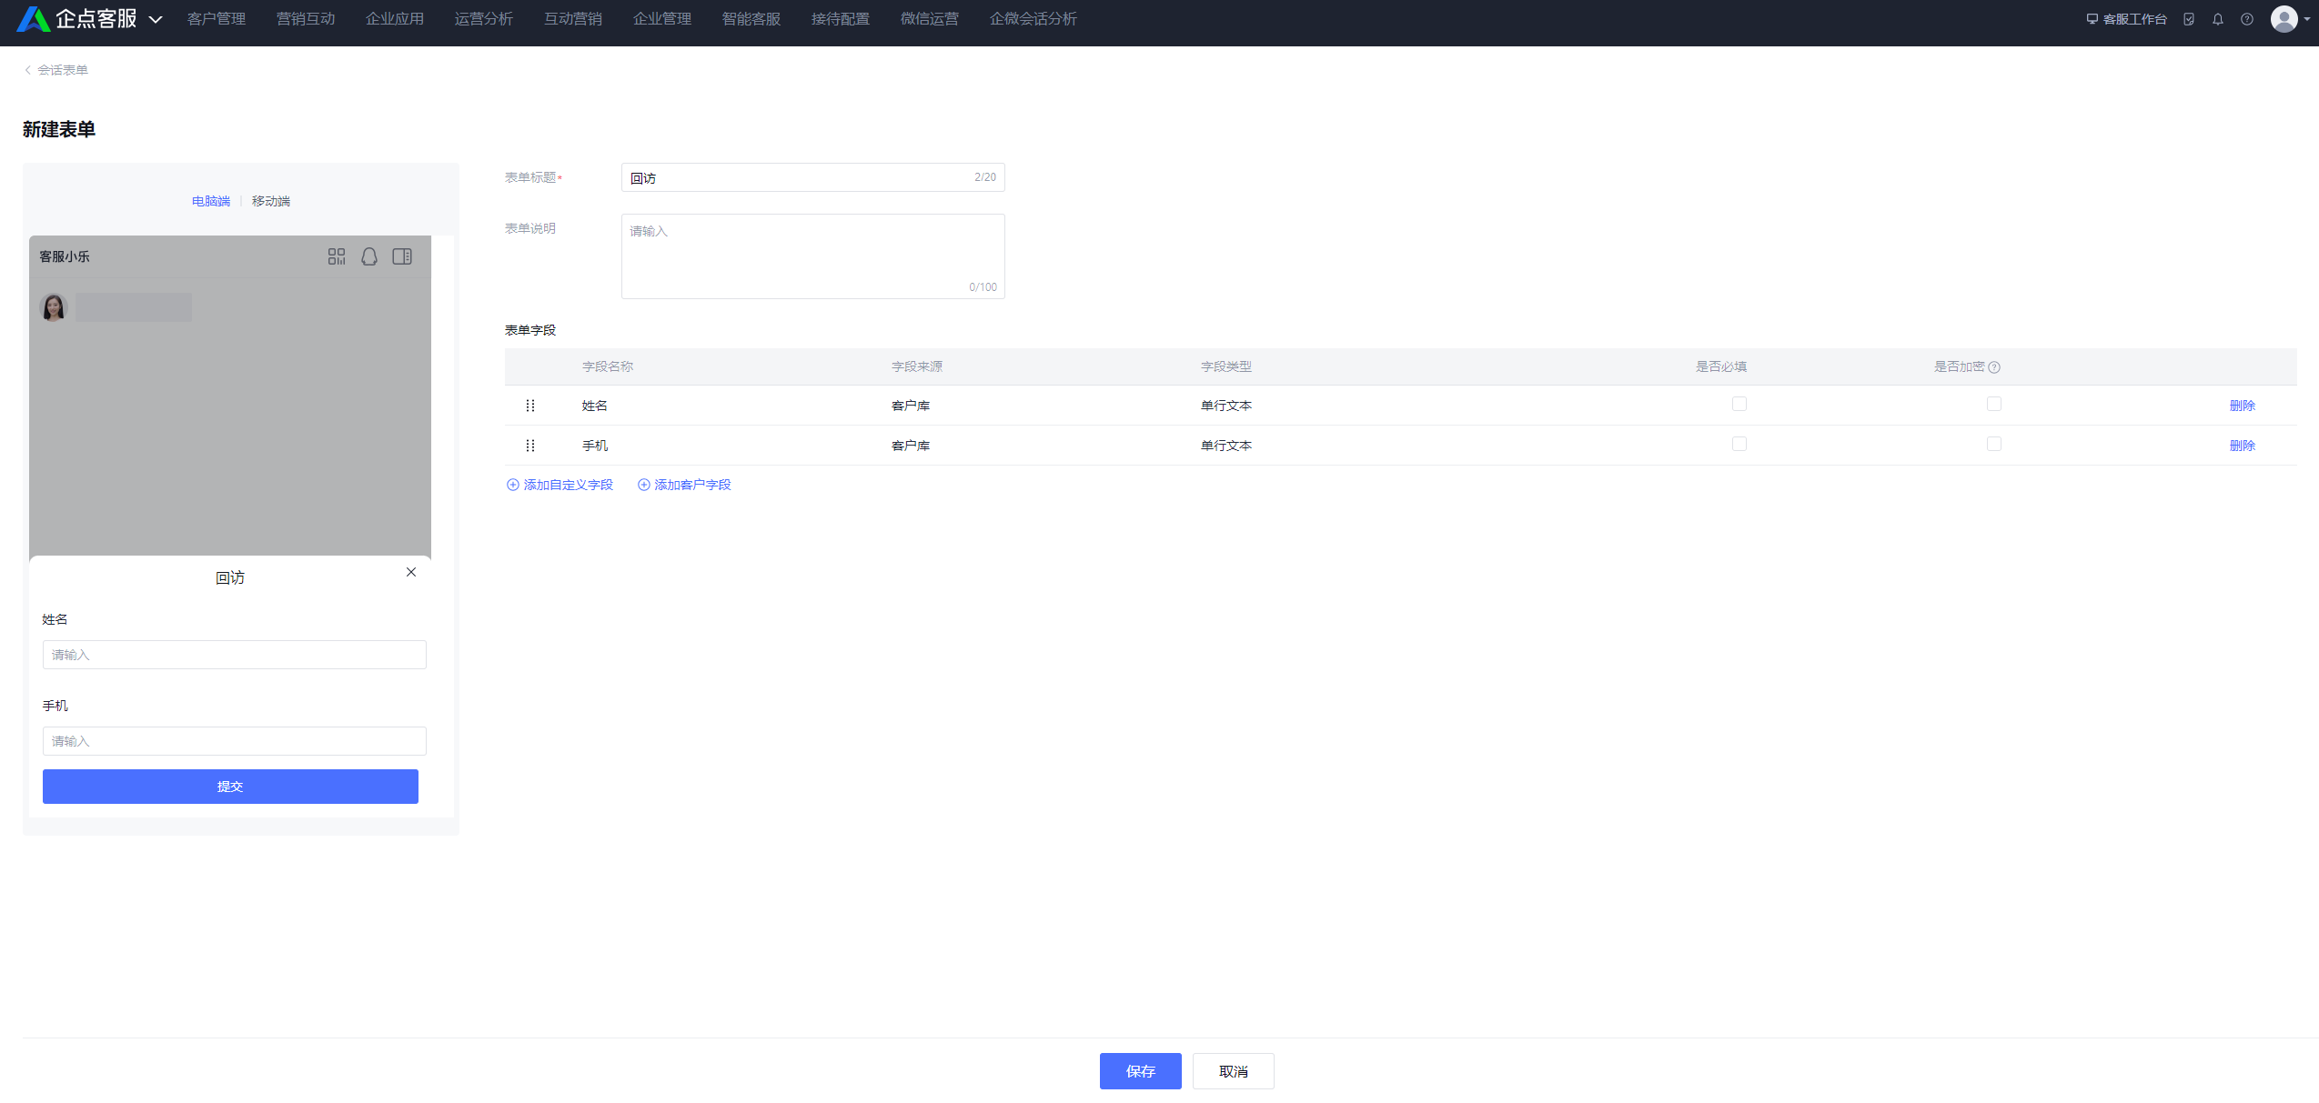
Task: Click 添加客户字段 link
Action: tap(684, 485)
